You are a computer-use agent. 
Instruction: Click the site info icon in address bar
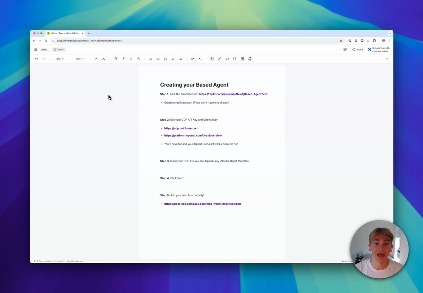tap(53, 41)
